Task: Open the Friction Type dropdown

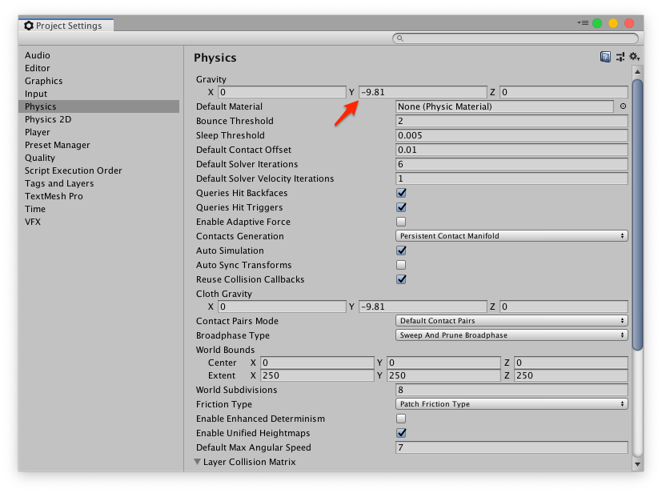Action: [x=510, y=403]
